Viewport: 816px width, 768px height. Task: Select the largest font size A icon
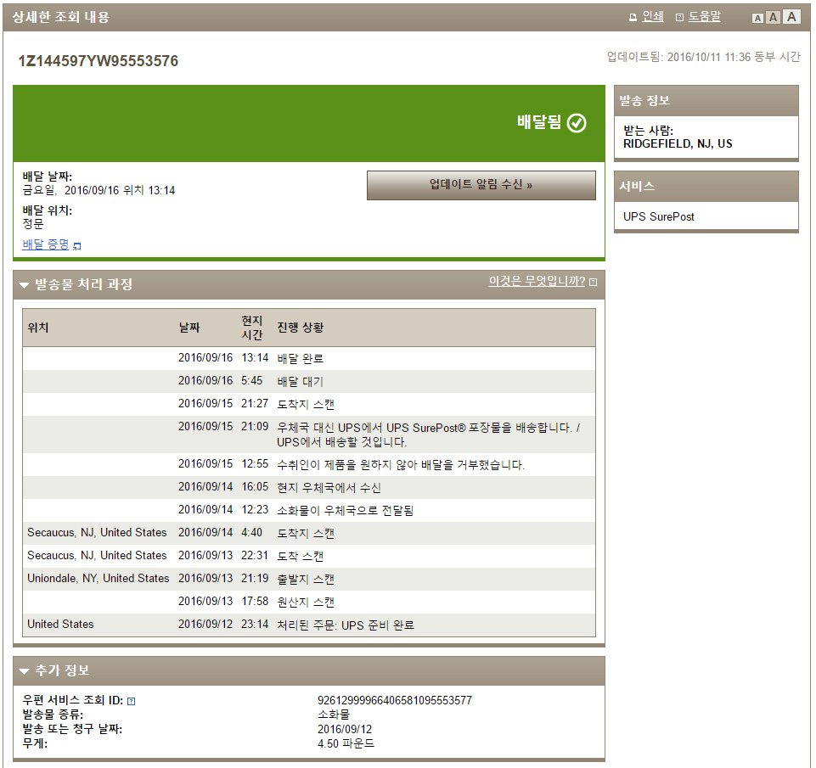pos(791,17)
